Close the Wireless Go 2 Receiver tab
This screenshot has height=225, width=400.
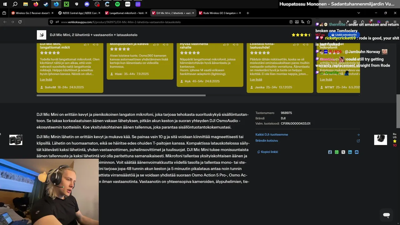click(x=52, y=13)
